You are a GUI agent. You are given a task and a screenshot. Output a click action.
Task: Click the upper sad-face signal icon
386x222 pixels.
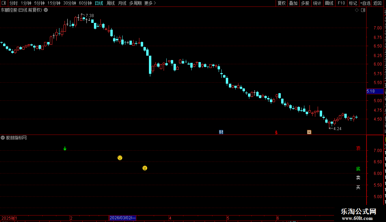tap(120, 158)
